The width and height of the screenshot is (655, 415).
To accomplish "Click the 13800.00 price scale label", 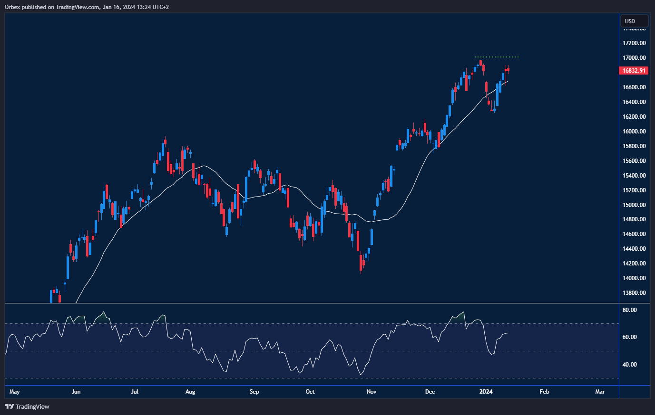I will (634, 293).
